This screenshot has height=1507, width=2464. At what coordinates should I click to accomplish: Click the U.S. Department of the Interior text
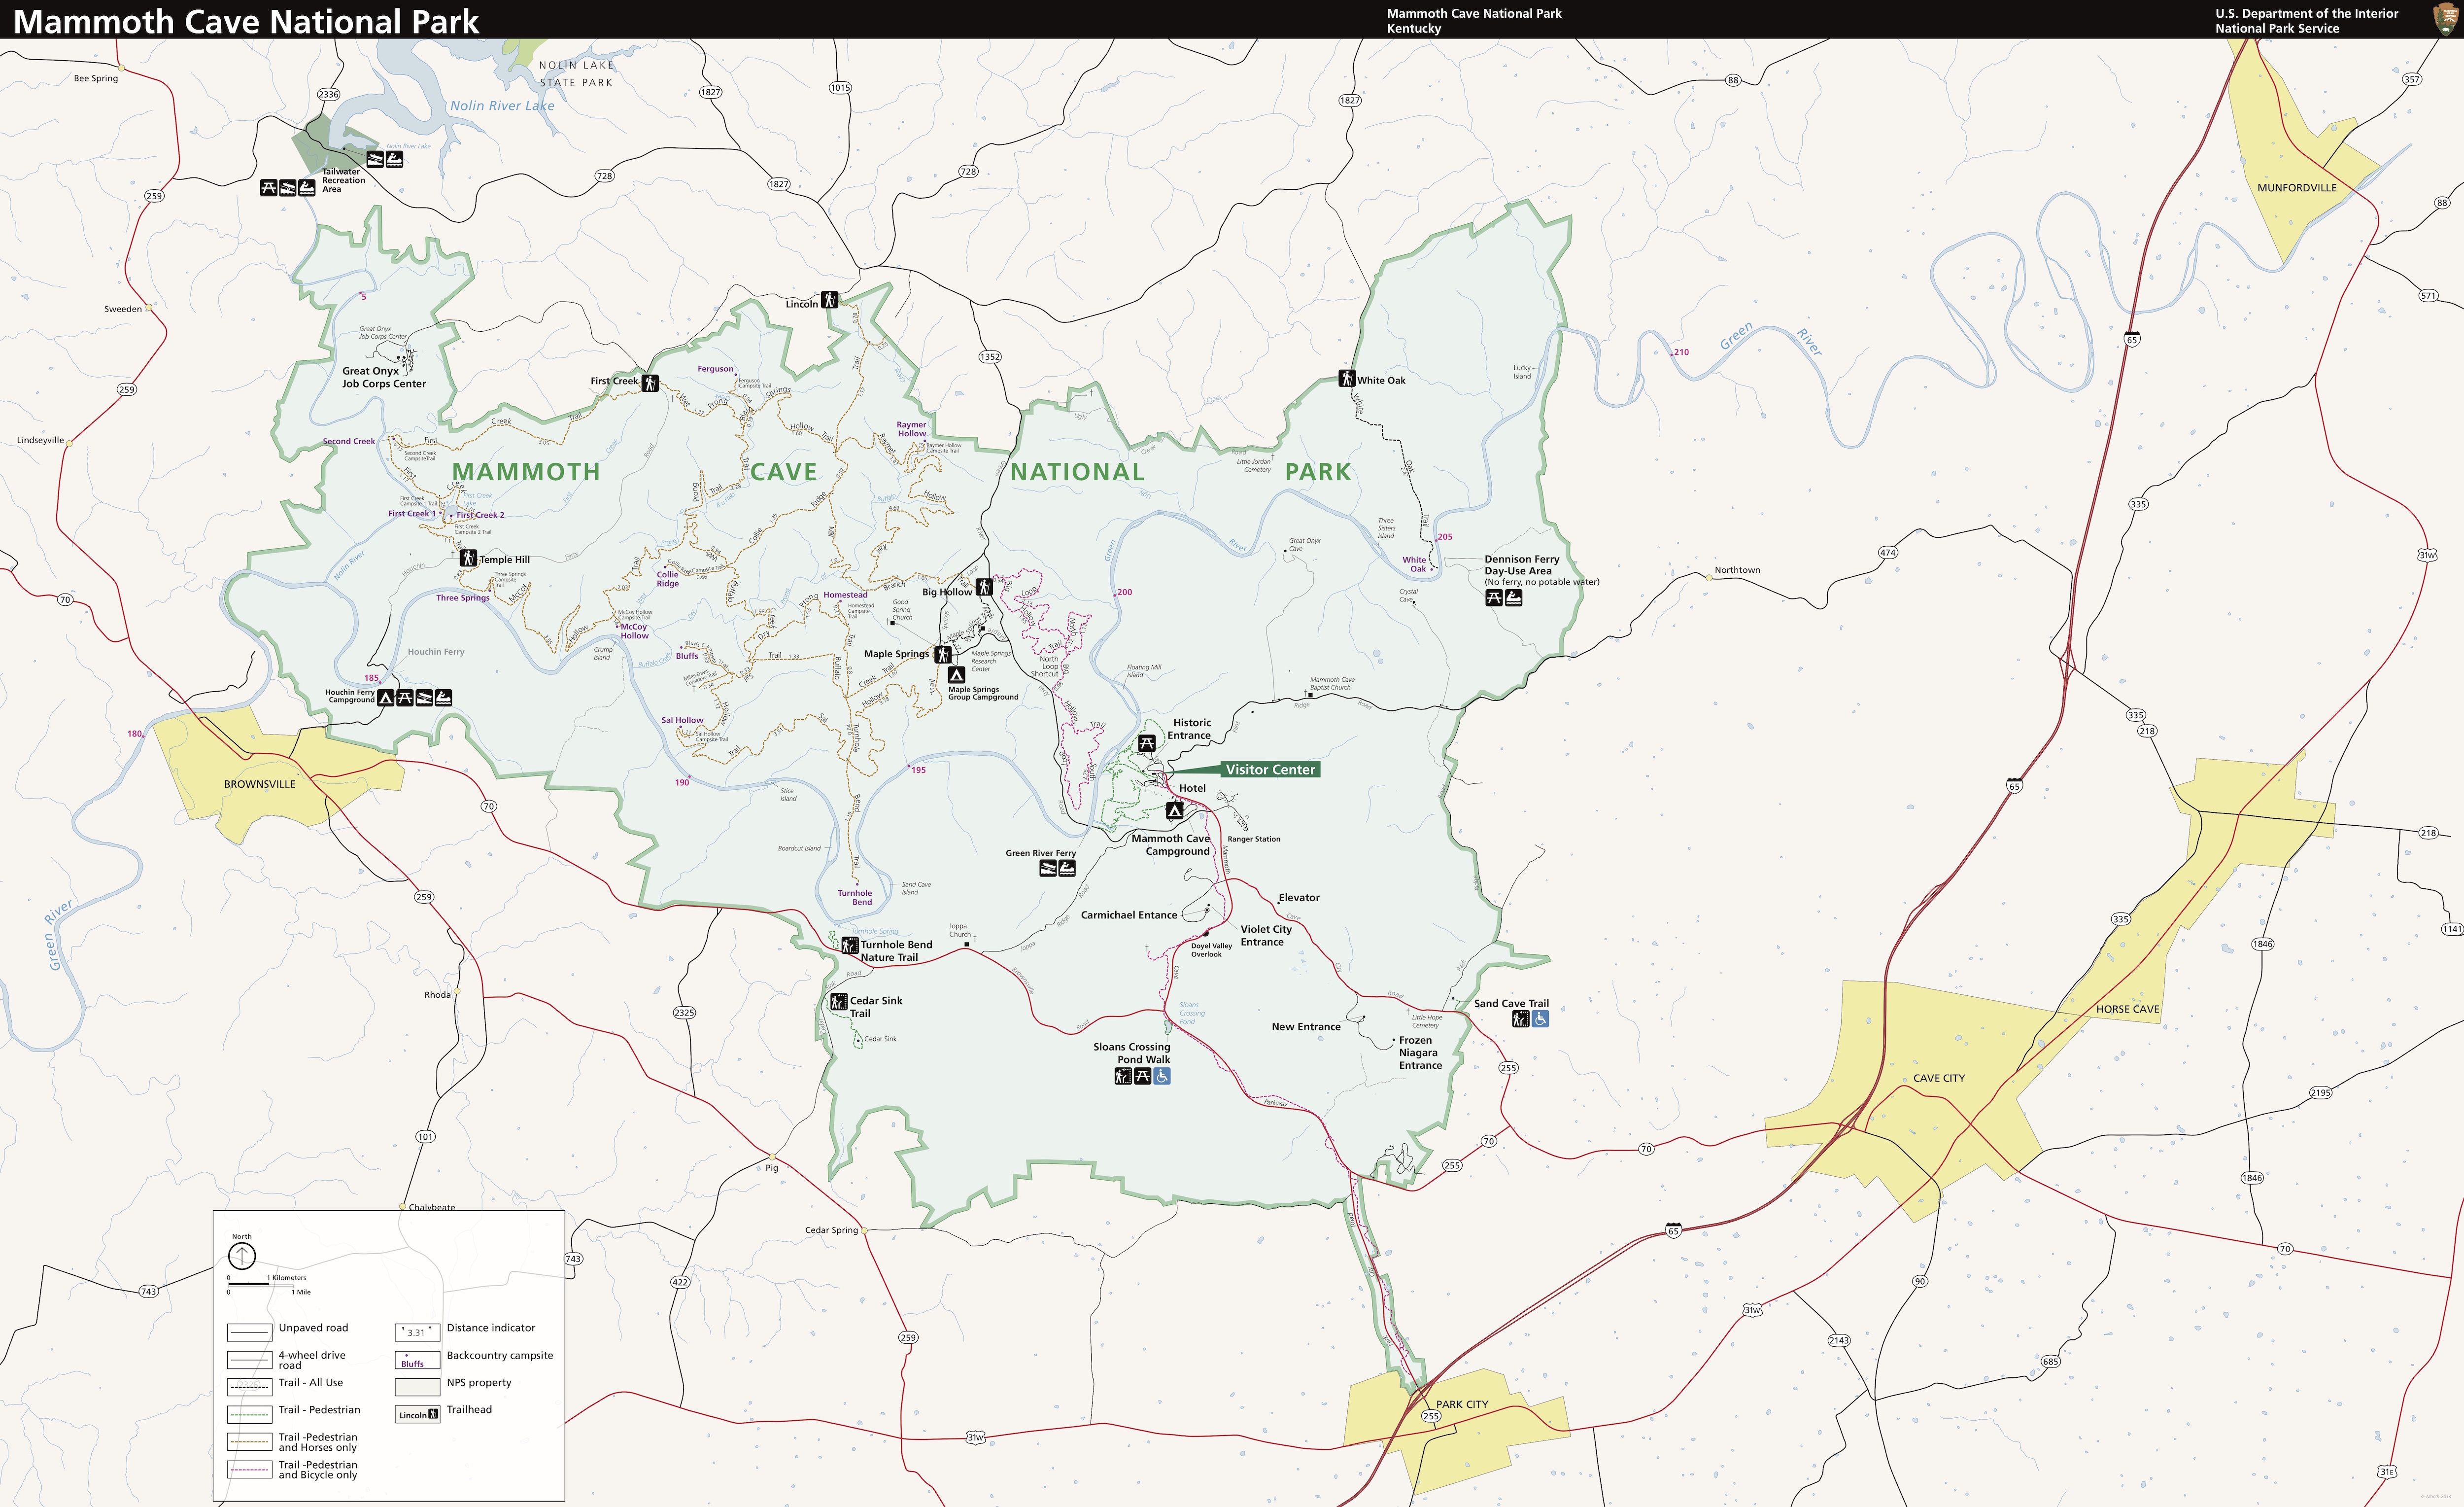[2306, 13]
